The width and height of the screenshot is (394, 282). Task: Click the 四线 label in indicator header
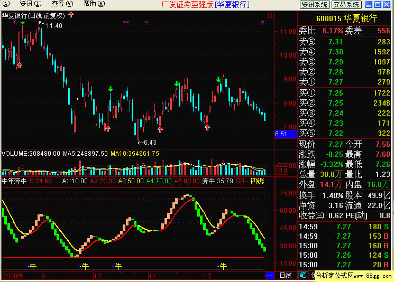coord(258,181)
